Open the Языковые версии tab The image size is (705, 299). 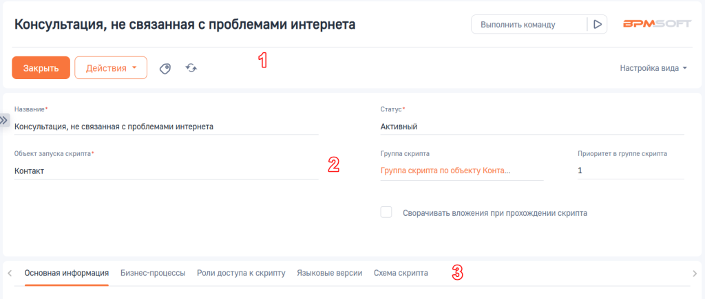330,273
